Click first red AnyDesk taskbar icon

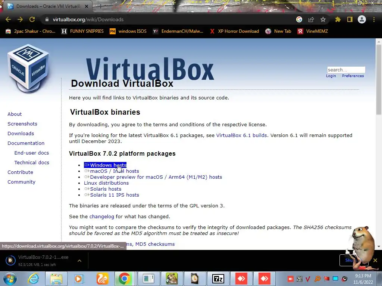tap(241, 279)
